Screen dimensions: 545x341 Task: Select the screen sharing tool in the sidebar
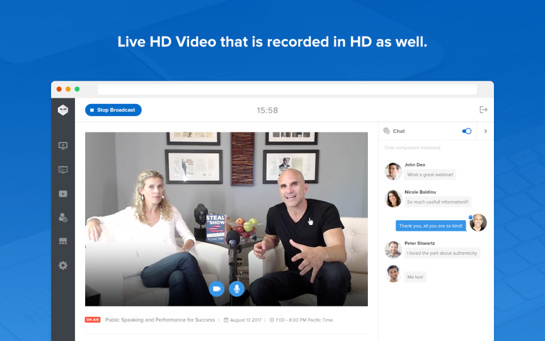click(x=62, y=145)
